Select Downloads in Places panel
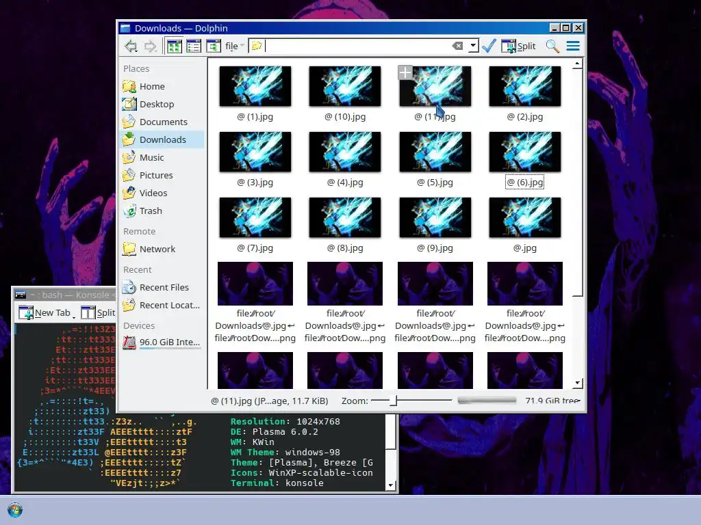This screenshot has height=525, width=701. 162,139
